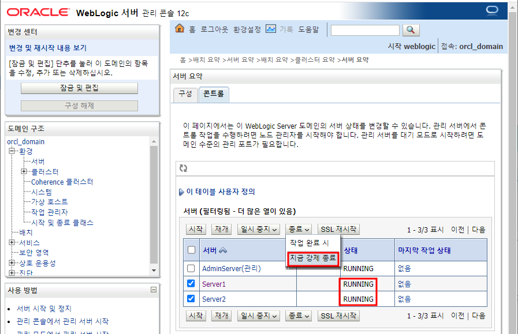Check the AdminServer(관리) row checkbox

[191, 268]
